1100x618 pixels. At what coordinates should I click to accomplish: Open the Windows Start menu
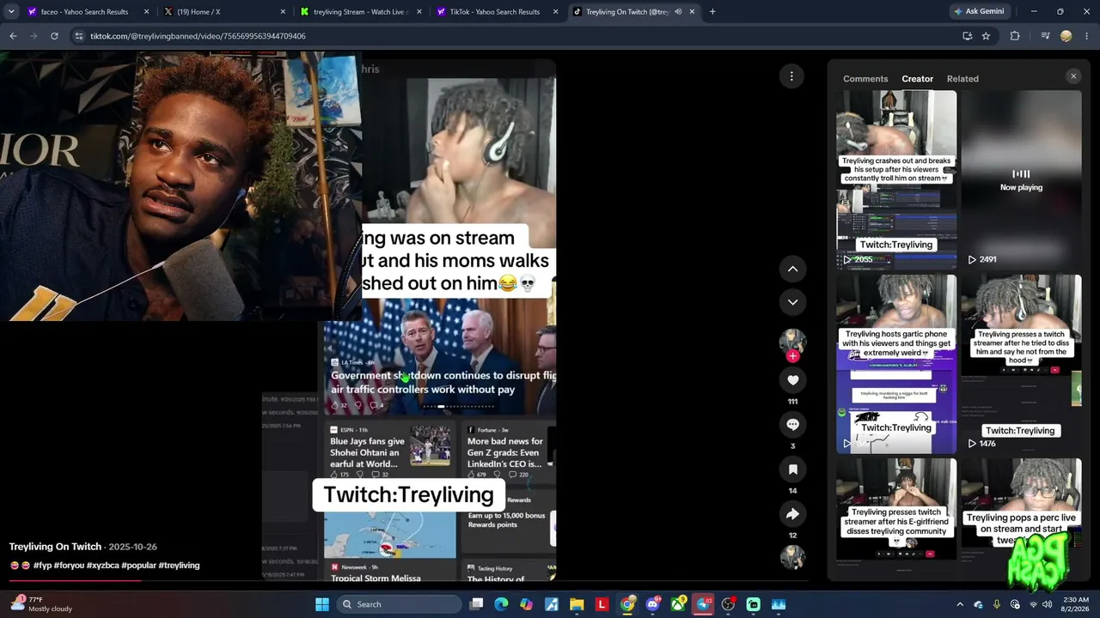[321, 604]
